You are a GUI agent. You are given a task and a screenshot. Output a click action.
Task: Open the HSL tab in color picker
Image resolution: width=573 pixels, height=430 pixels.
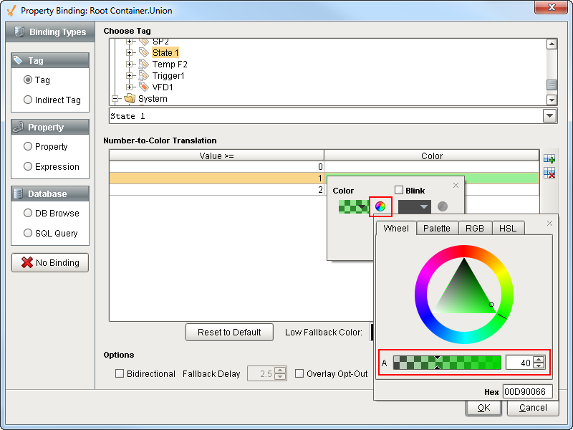[507, 228]
